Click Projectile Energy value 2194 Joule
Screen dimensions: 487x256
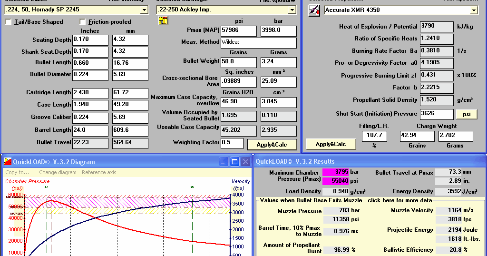click(x=449, y=230)
